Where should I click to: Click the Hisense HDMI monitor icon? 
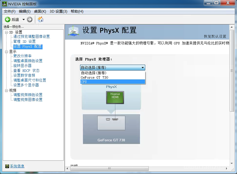pos(115,98)
